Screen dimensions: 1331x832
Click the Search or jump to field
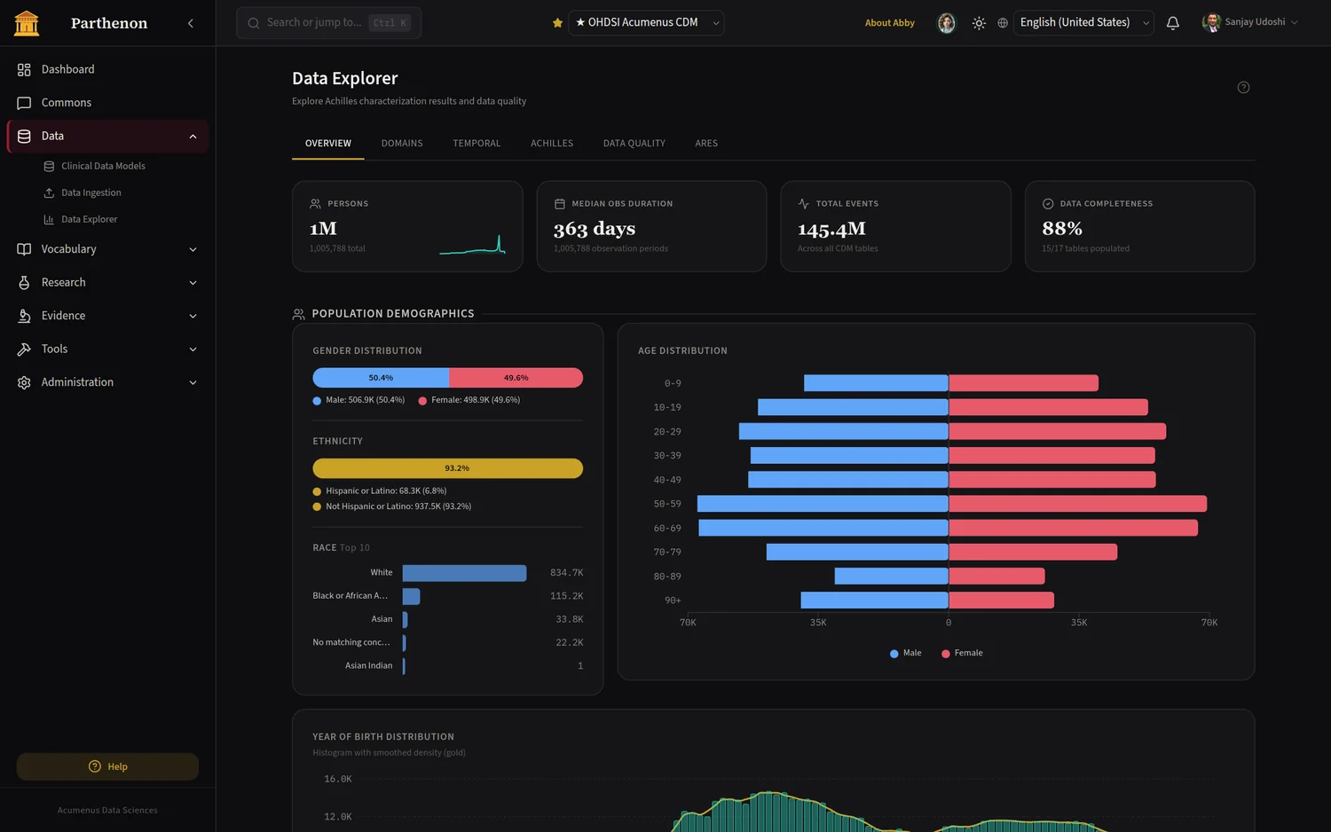coord(328,23)
